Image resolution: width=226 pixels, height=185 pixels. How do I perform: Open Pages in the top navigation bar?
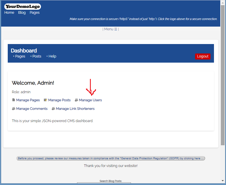tap(35, 13)
